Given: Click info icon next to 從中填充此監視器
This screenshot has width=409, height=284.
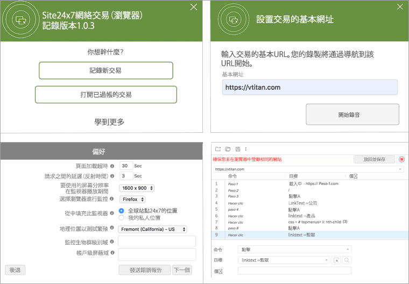Looking at the screenshot, I should (111, 213).
